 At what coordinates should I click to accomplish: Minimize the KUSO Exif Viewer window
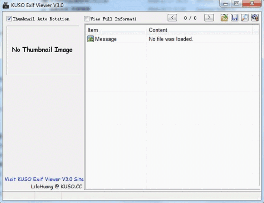[225, 3]
